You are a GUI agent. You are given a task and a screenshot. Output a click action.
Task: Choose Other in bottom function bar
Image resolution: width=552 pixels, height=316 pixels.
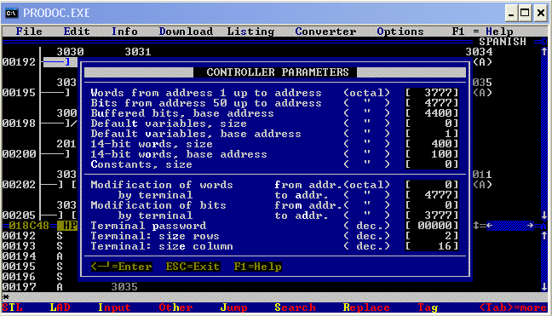[x=175, y=307]
